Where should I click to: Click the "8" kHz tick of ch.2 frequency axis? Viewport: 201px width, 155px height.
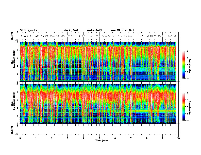(x=18, y=92)
